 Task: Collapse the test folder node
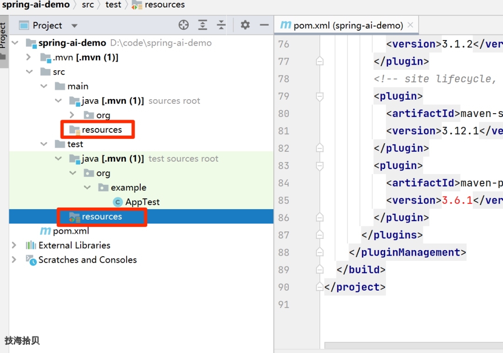point(44,144)
